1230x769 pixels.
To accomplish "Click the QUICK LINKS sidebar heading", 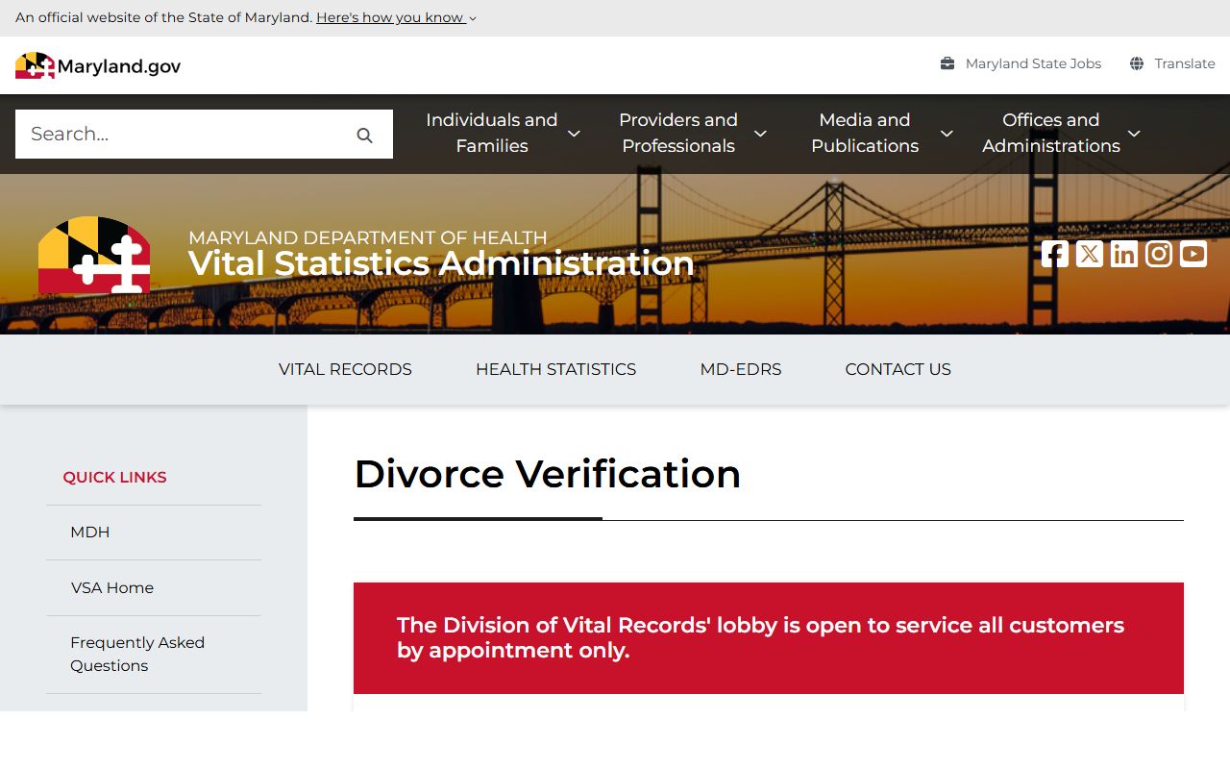I will coord(114,477).
